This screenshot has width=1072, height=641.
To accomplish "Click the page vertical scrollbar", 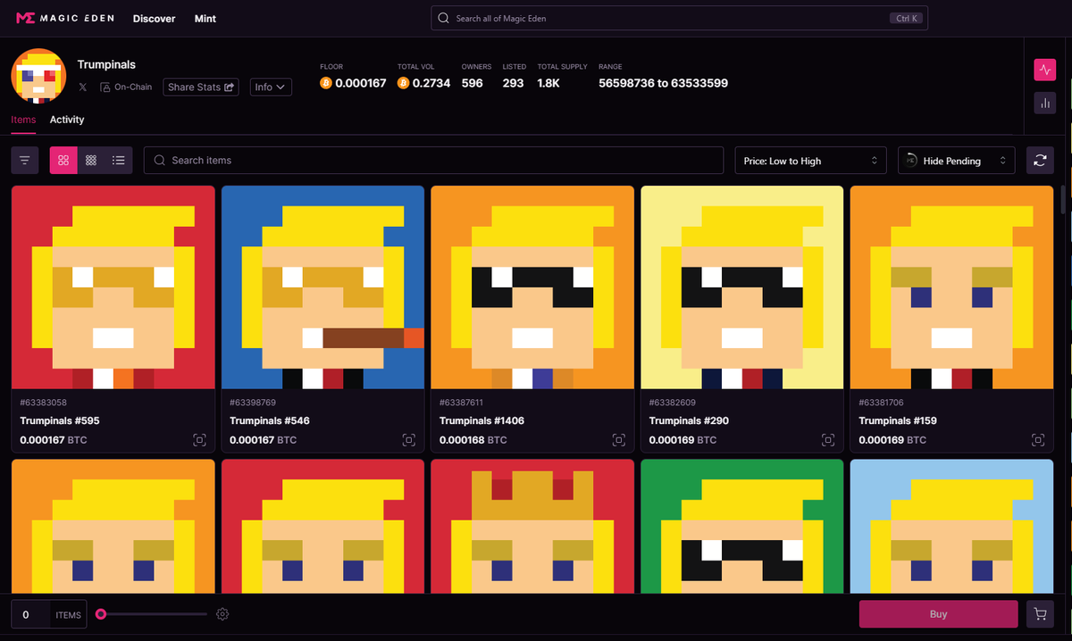I will pyautogui.click(x=1064, y=201).
